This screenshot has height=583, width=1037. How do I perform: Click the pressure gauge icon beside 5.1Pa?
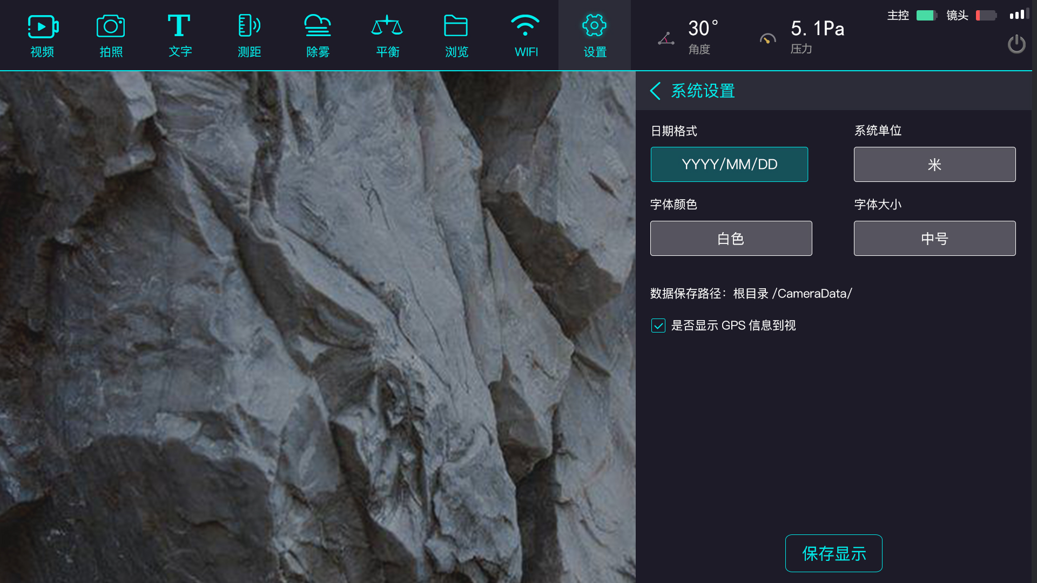pyautogui.click(x=767, y=39)
